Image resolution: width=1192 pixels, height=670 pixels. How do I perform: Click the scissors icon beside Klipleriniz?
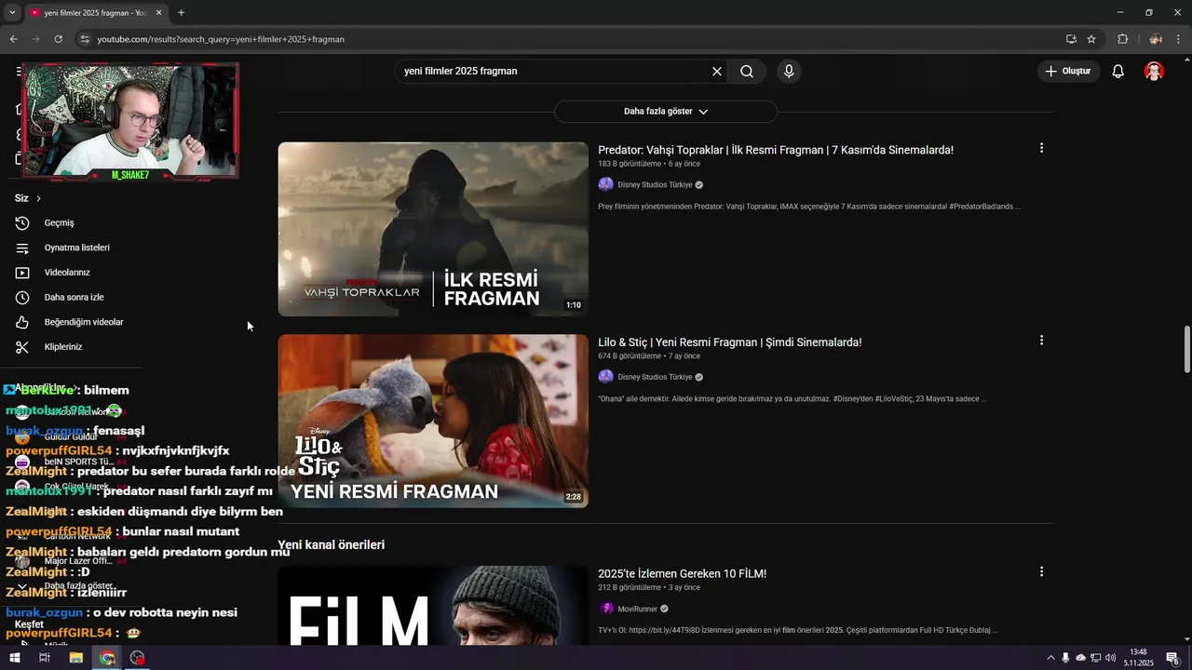pyautogui.click(x=22, y=347)
